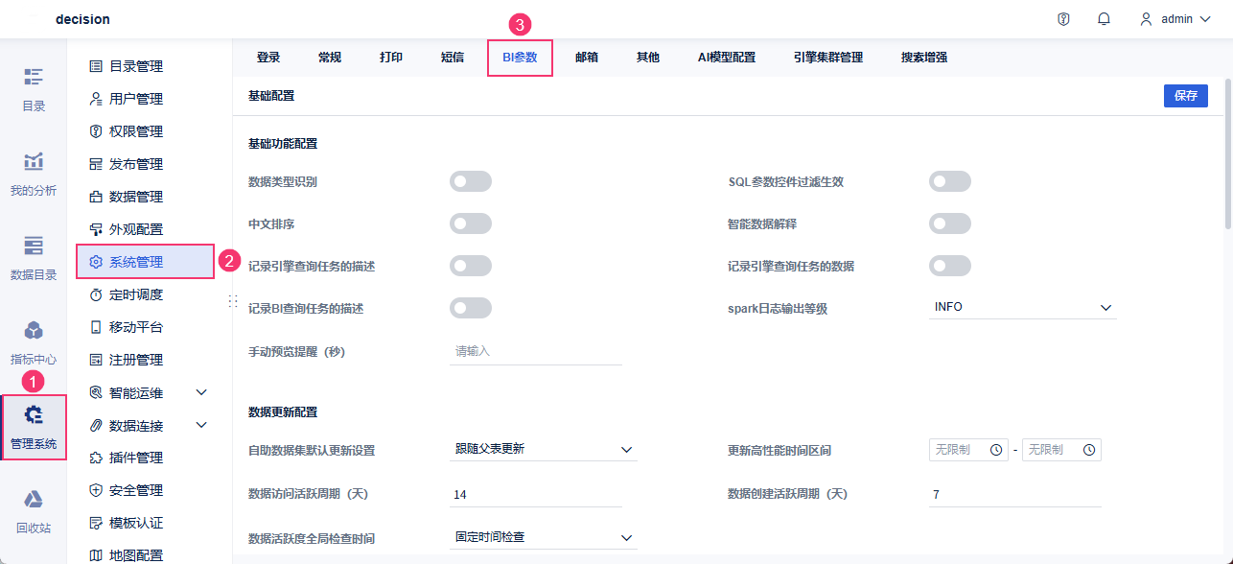Toggle 中文排序 switch
Image resolution: width=1233 pixels, height=564 pixels.
470,223
